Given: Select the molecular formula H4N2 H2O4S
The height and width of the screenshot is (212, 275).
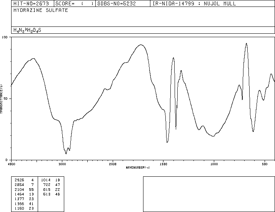Looking at the screenshot, I should click(x=27, y=30).
